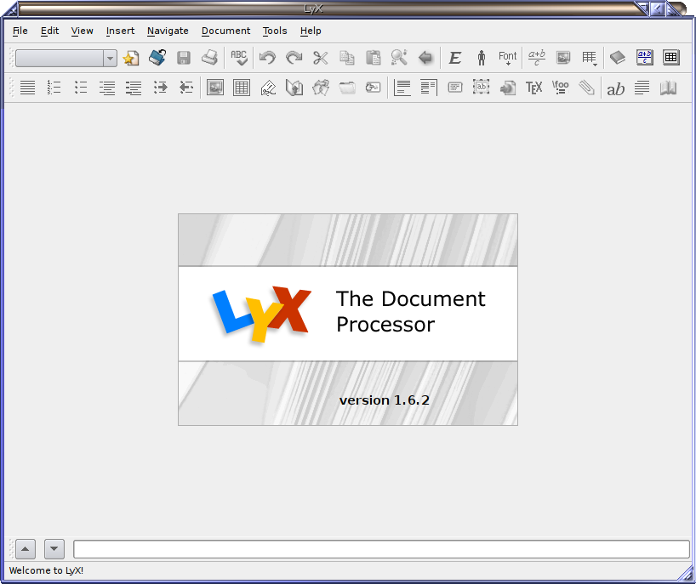Insert a LyX note icon

point(455,88)
